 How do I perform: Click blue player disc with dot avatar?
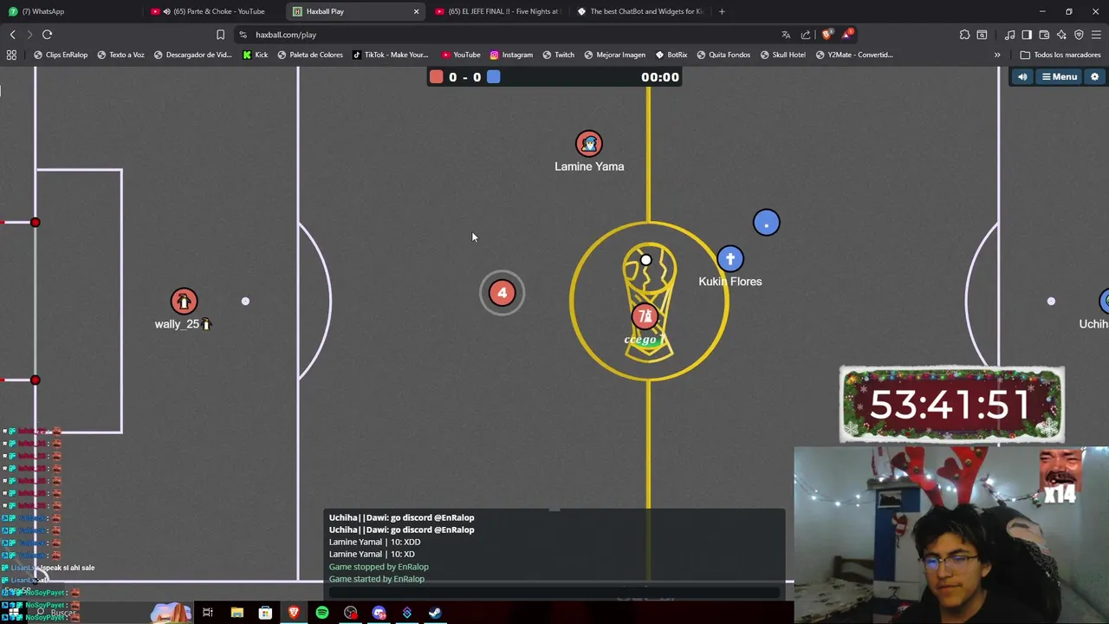(766, 224)
